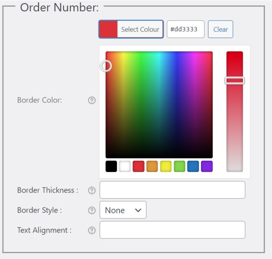This screenshot has width=272, height=259.
Task: Pick the purple palette swatch
Action: [x=207, y=166]
